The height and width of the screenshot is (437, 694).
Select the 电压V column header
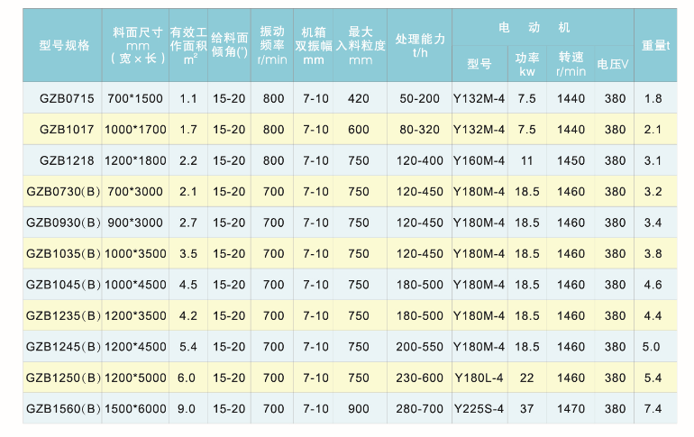coord(613,64)
